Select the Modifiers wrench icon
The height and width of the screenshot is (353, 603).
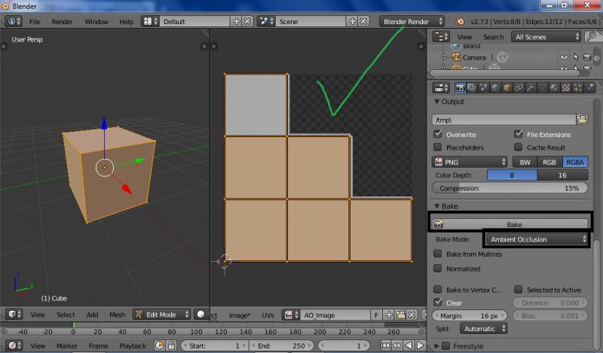coord(531,88)
